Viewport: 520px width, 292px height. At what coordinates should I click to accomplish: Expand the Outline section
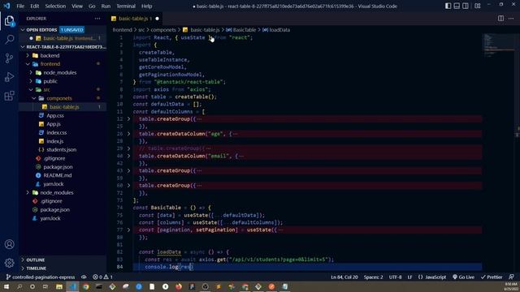(x=35, y=260)
